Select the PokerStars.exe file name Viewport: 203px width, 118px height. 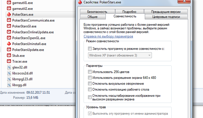tap(23, 14)
